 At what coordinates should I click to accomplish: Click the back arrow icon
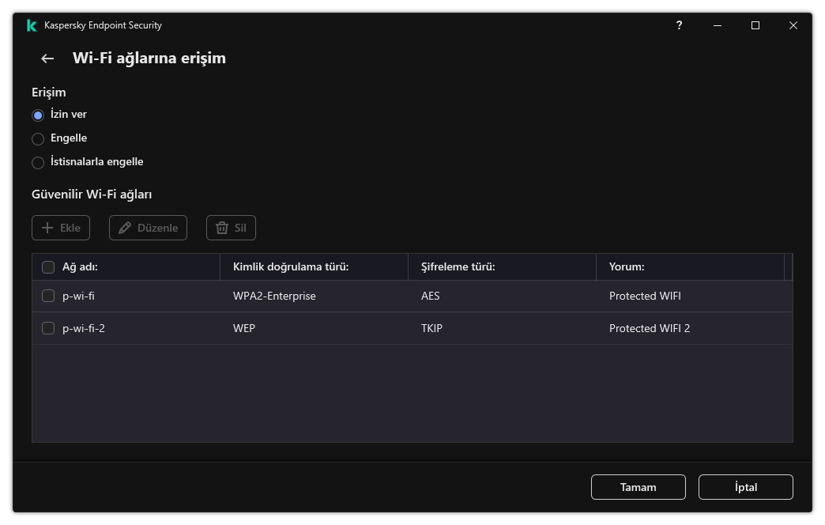pyautogui.click(x=47, y=59)
